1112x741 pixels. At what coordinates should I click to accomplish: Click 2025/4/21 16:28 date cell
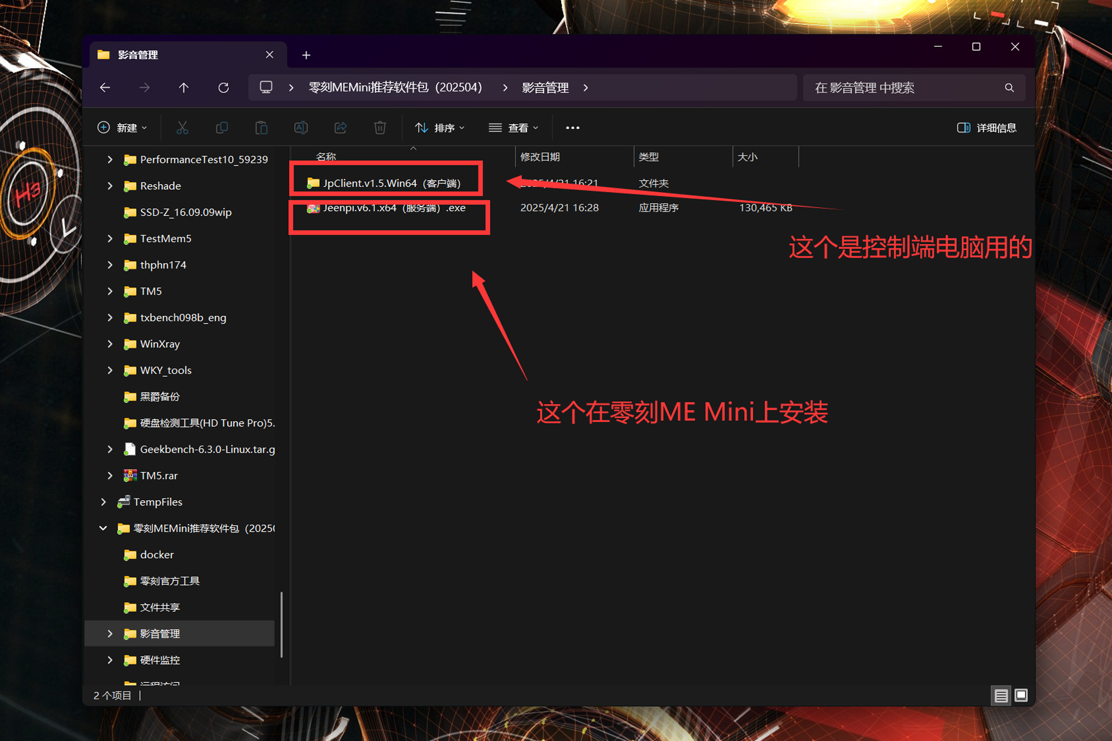tap(559, 208)
